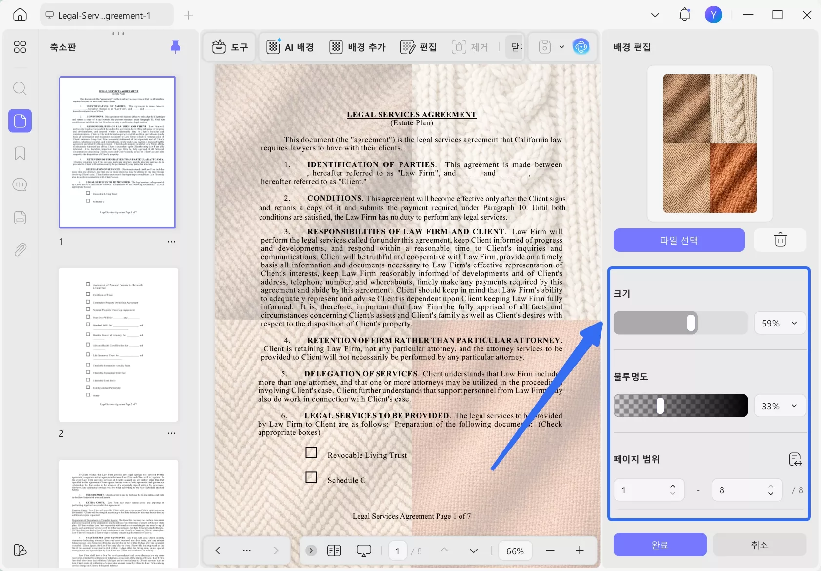Open the page layout view icon
821x571 pixels.
(x=334, y=551)
